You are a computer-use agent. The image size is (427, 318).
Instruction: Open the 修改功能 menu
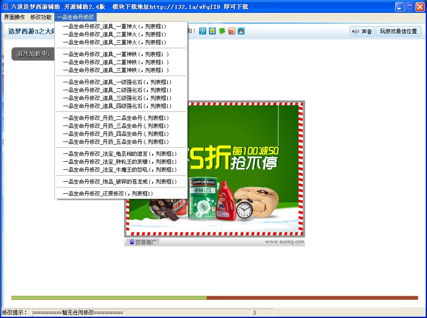coord(41,17)
